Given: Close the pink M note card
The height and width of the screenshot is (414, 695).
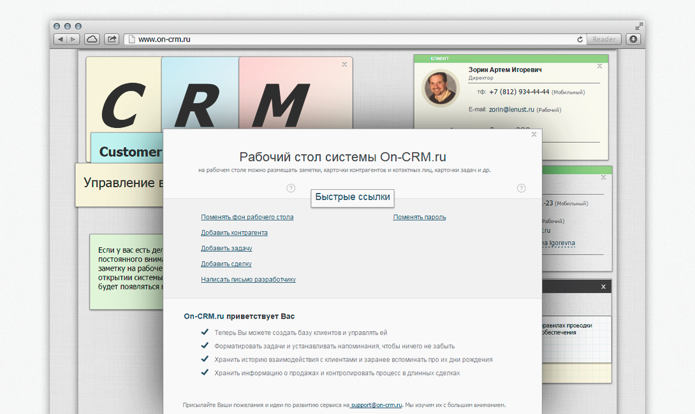Looking at the screenshot, I should (344, 64).
